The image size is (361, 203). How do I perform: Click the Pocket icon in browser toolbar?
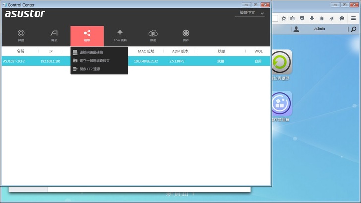[302, 18]
